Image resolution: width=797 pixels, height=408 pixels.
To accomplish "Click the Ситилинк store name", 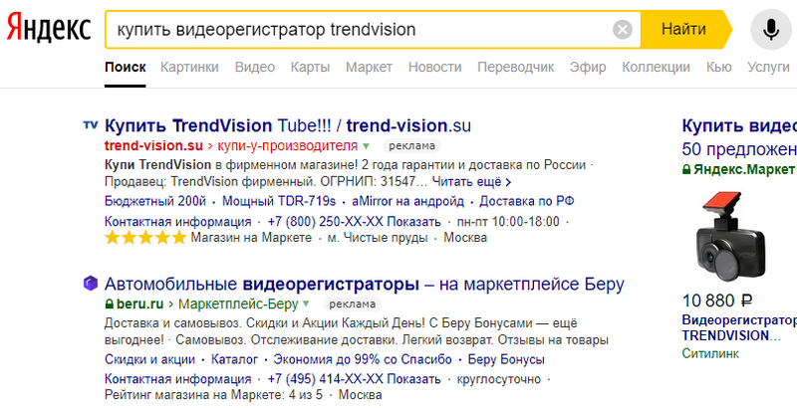I will (x=710, y=353).
